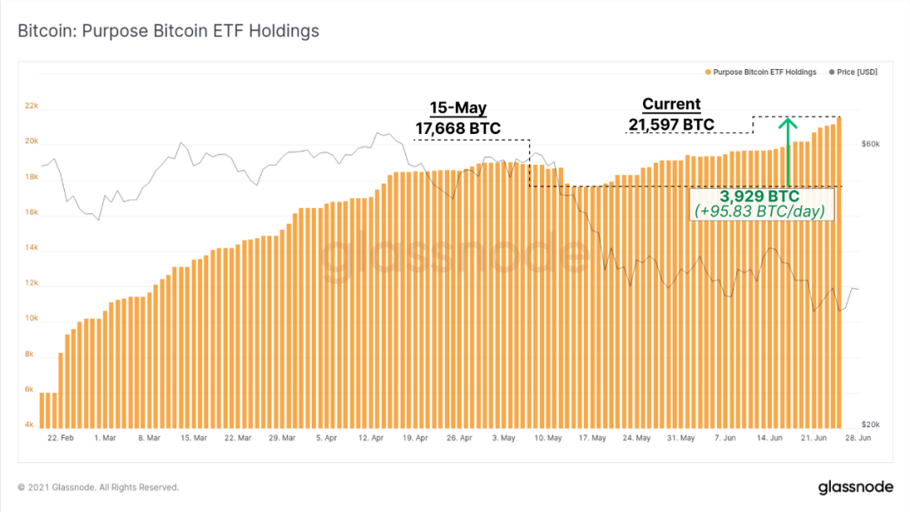
Task: Click the Current annotation heading
Action: coord(672,104)
